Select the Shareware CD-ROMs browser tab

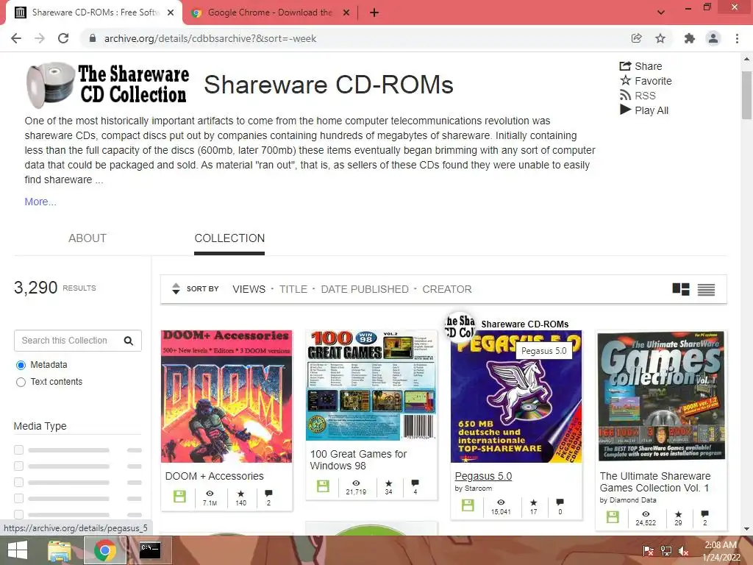point(94,13)
